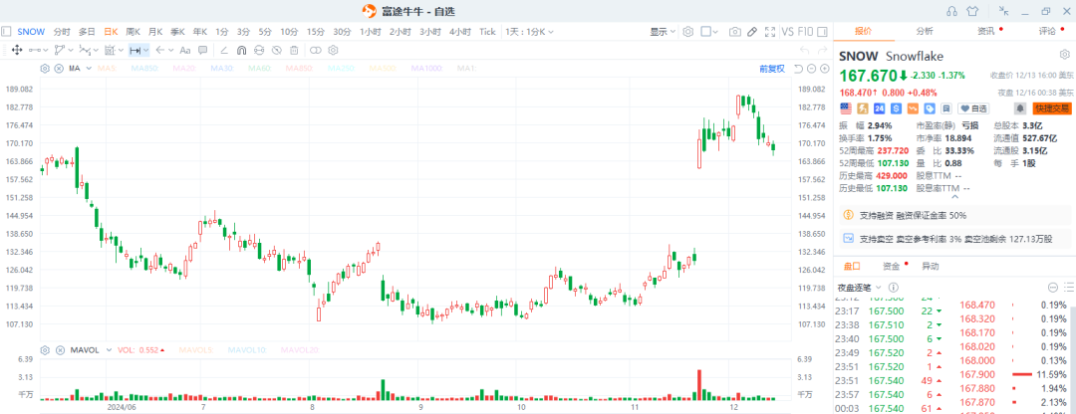Open the customer service headset icon

click(x=949, y=11)
